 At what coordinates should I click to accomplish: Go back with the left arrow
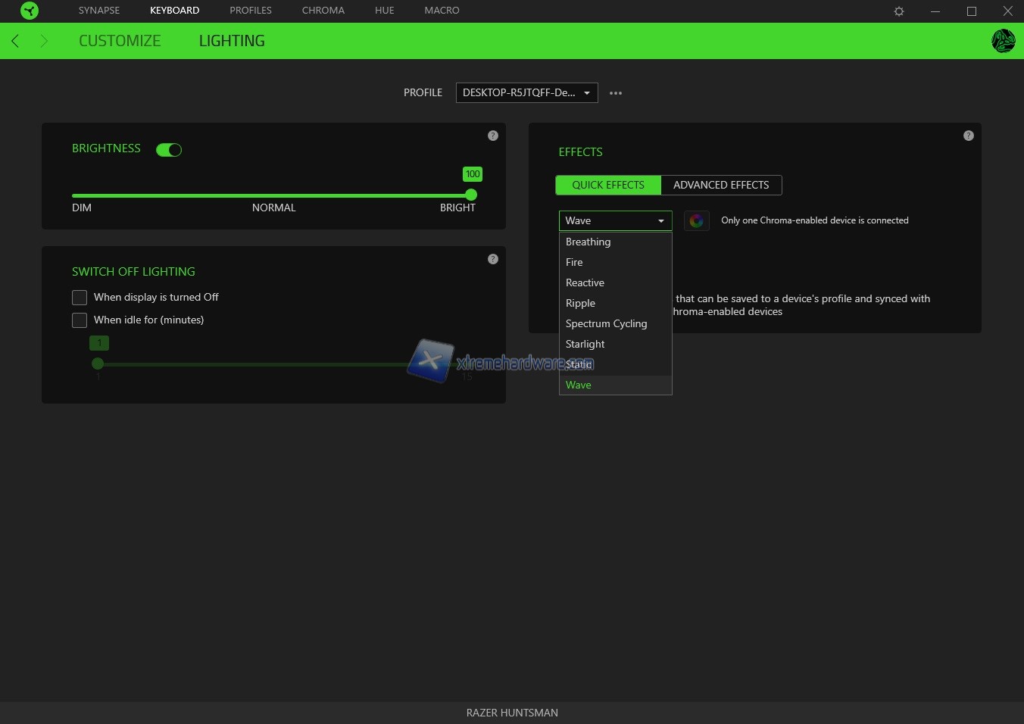tap(15, 41)
